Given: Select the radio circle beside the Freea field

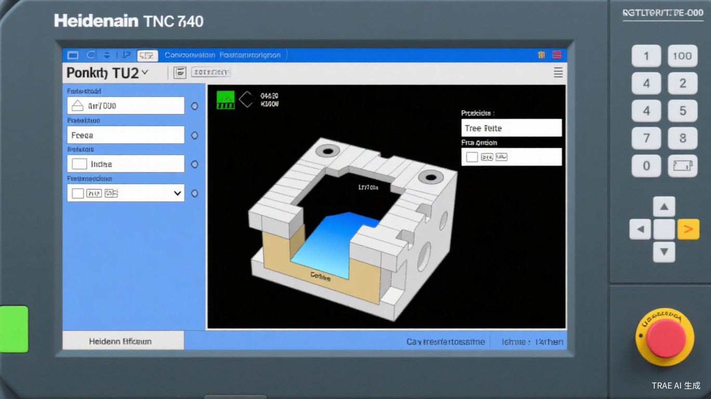Looking at the screenshot, I should [x=194, y=135].
